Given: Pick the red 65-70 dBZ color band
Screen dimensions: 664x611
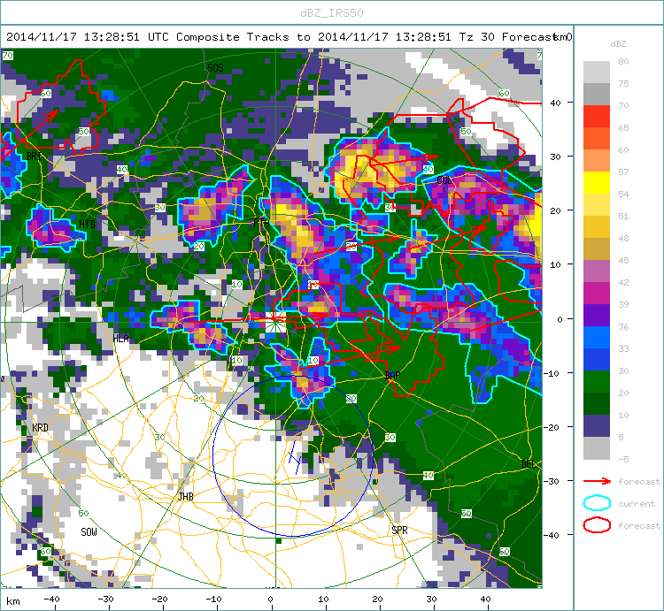Looking at the screenshot, I should pyautogui.click(x=596, y=117).
